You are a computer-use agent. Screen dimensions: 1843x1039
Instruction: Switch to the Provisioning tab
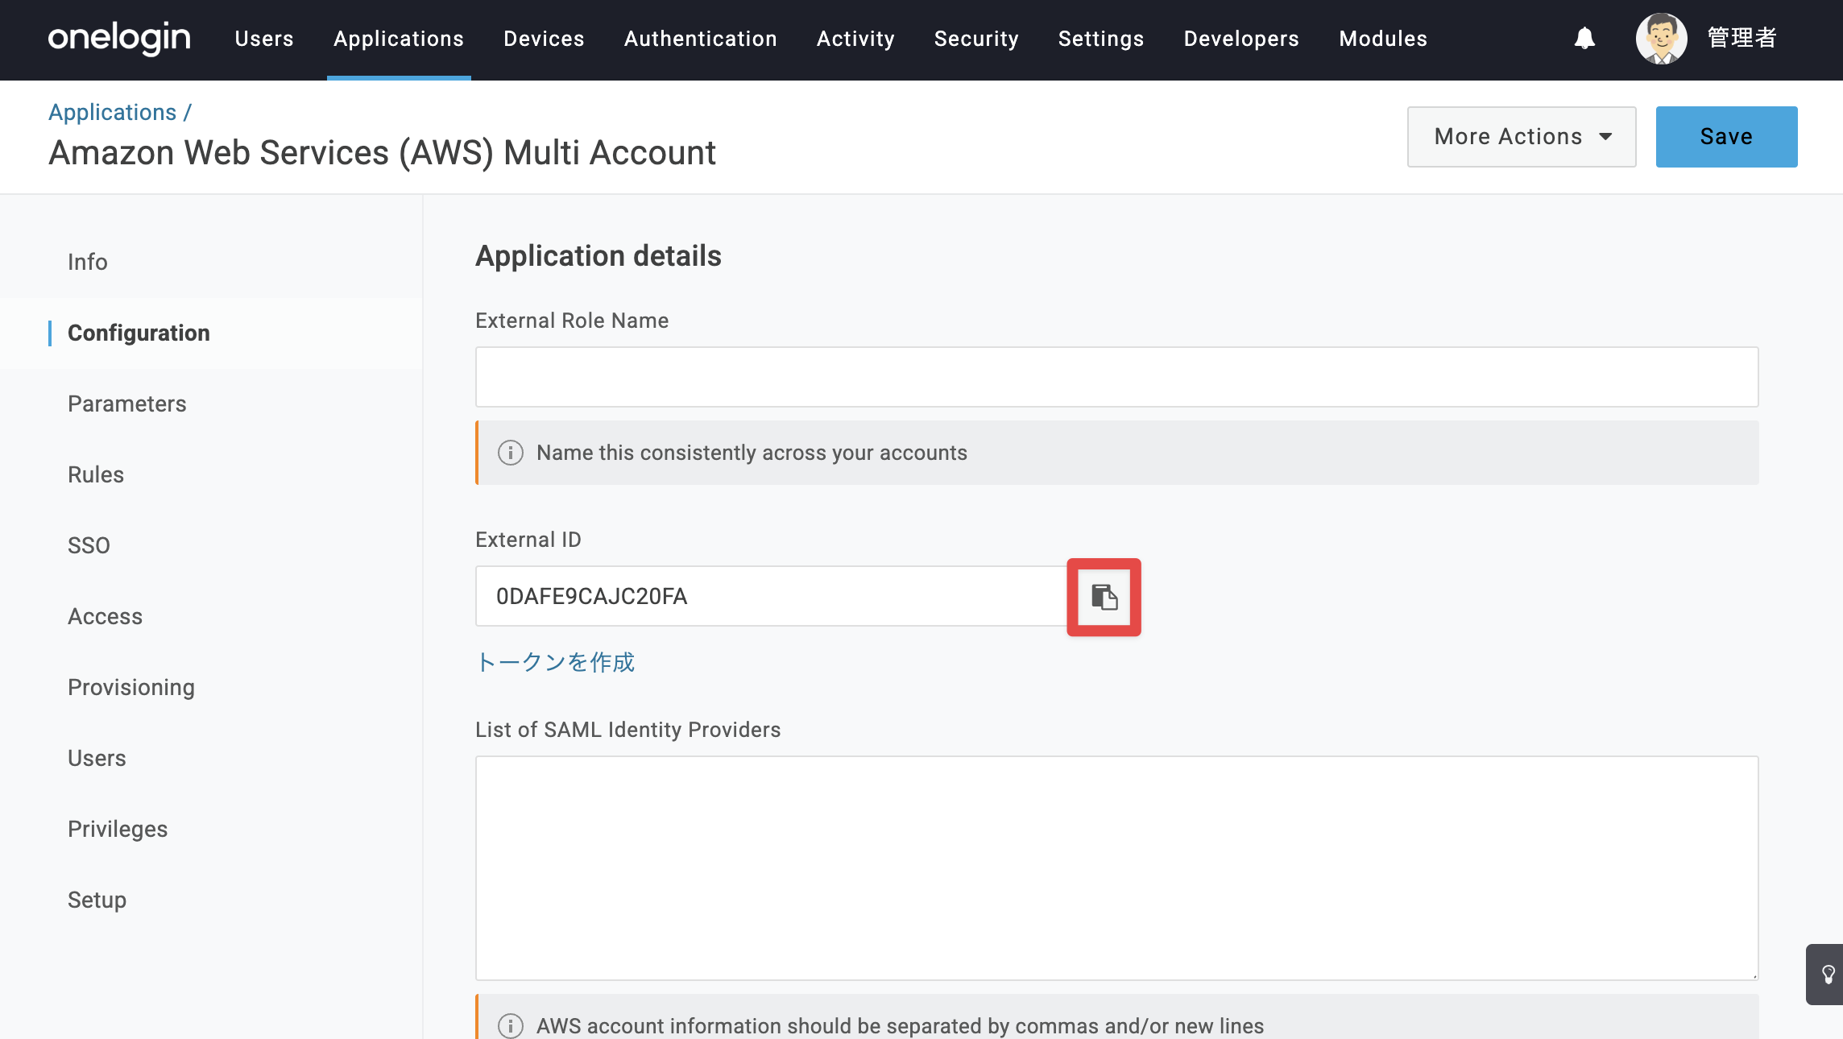pyautogui.click(x=131, y=687)
